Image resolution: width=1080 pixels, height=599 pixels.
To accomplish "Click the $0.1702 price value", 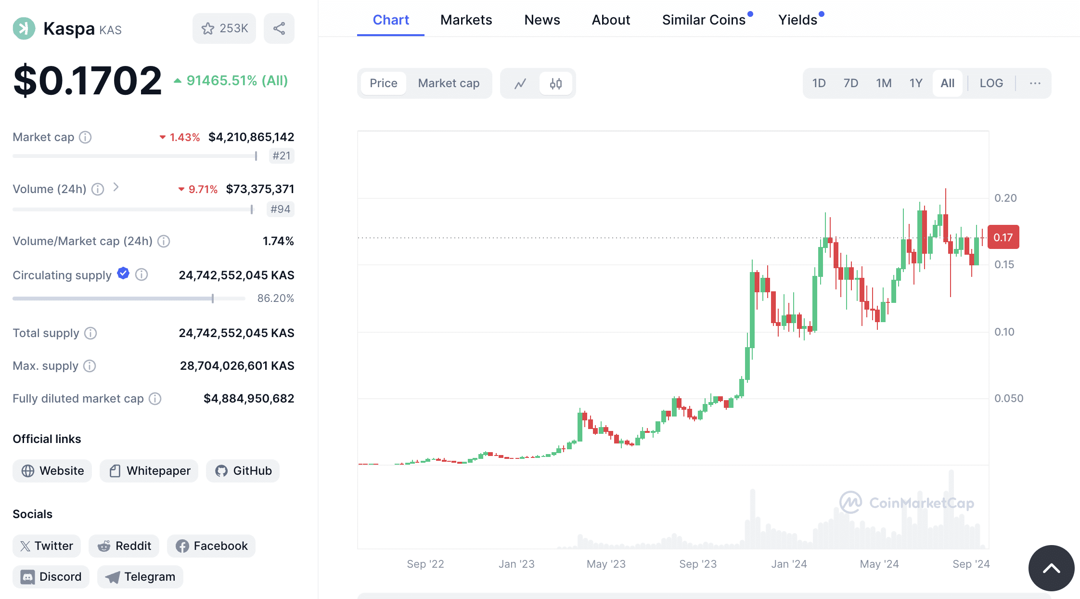I will click(x=88, y=80).
